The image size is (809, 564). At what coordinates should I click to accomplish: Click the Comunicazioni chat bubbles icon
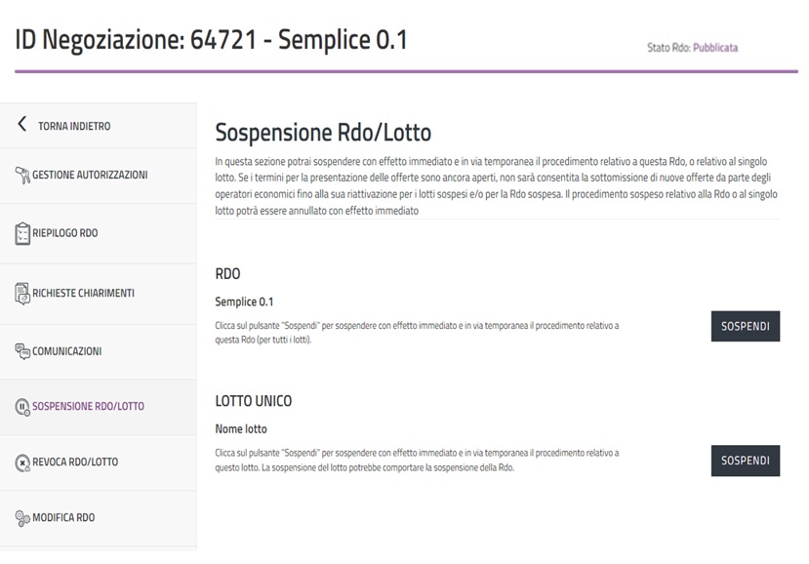23,350
